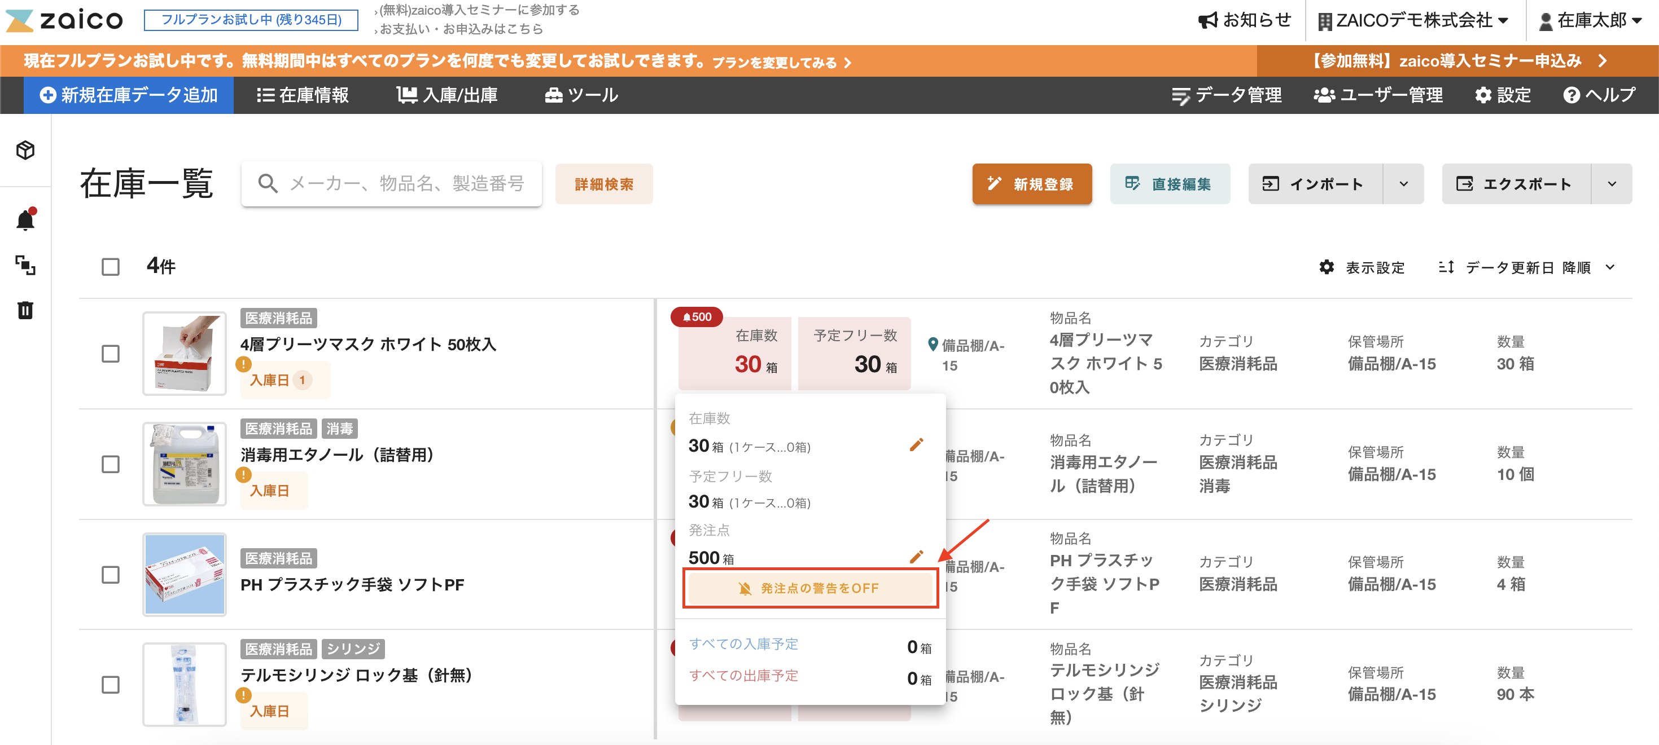The width and height of the screenshot is (1659, 745).
Task: Click the 表示設定 gear icon
Action: click(1327, 268)
